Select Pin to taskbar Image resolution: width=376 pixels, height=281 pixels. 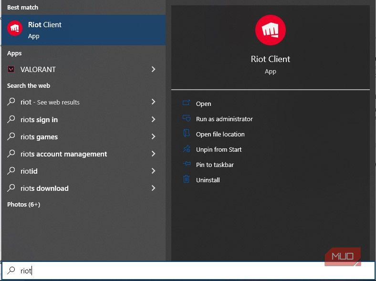(x=215, y=165)
